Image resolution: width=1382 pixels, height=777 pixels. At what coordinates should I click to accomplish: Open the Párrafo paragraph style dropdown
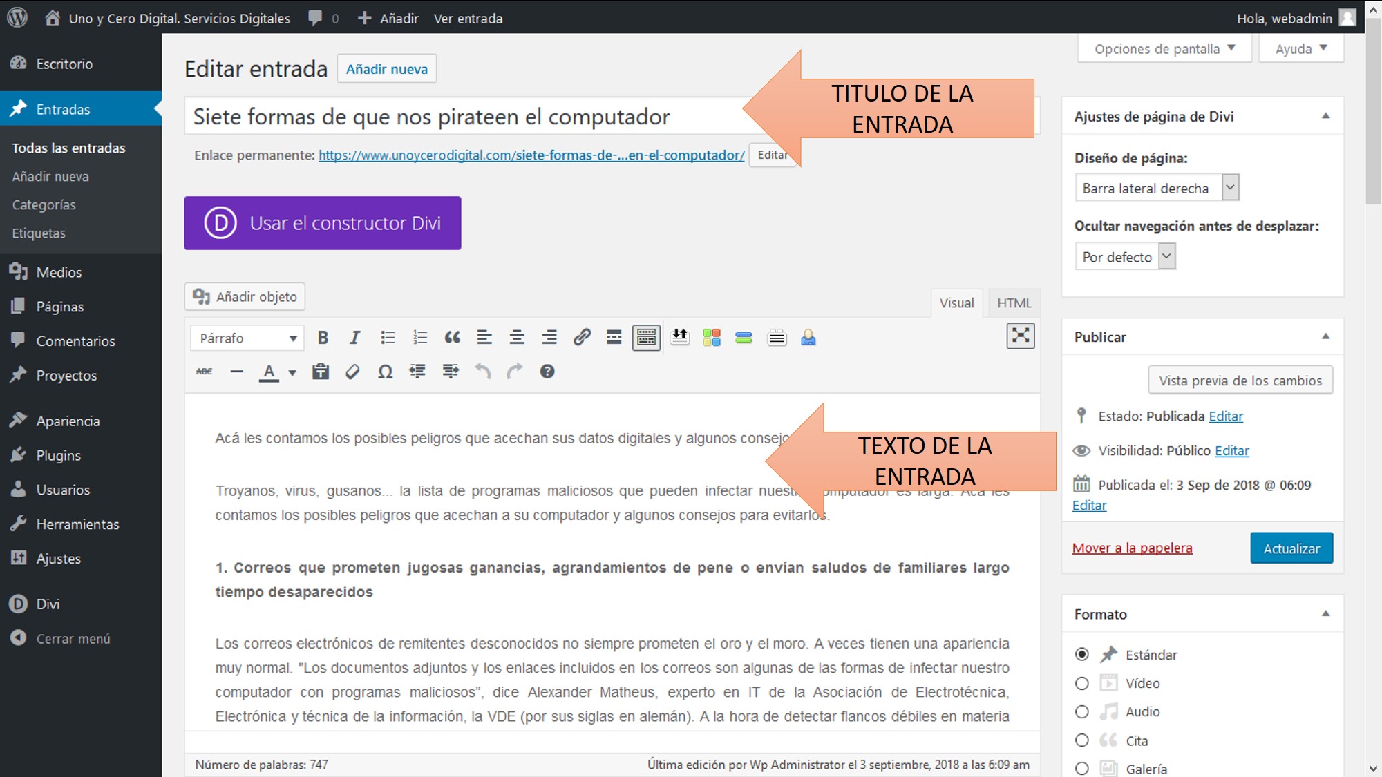pyautogui.click(x=247, y=338)
